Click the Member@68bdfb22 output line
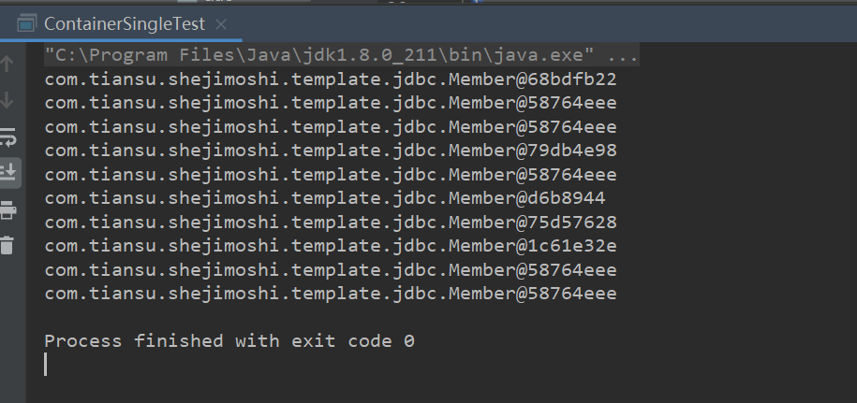 click(330, 79)
